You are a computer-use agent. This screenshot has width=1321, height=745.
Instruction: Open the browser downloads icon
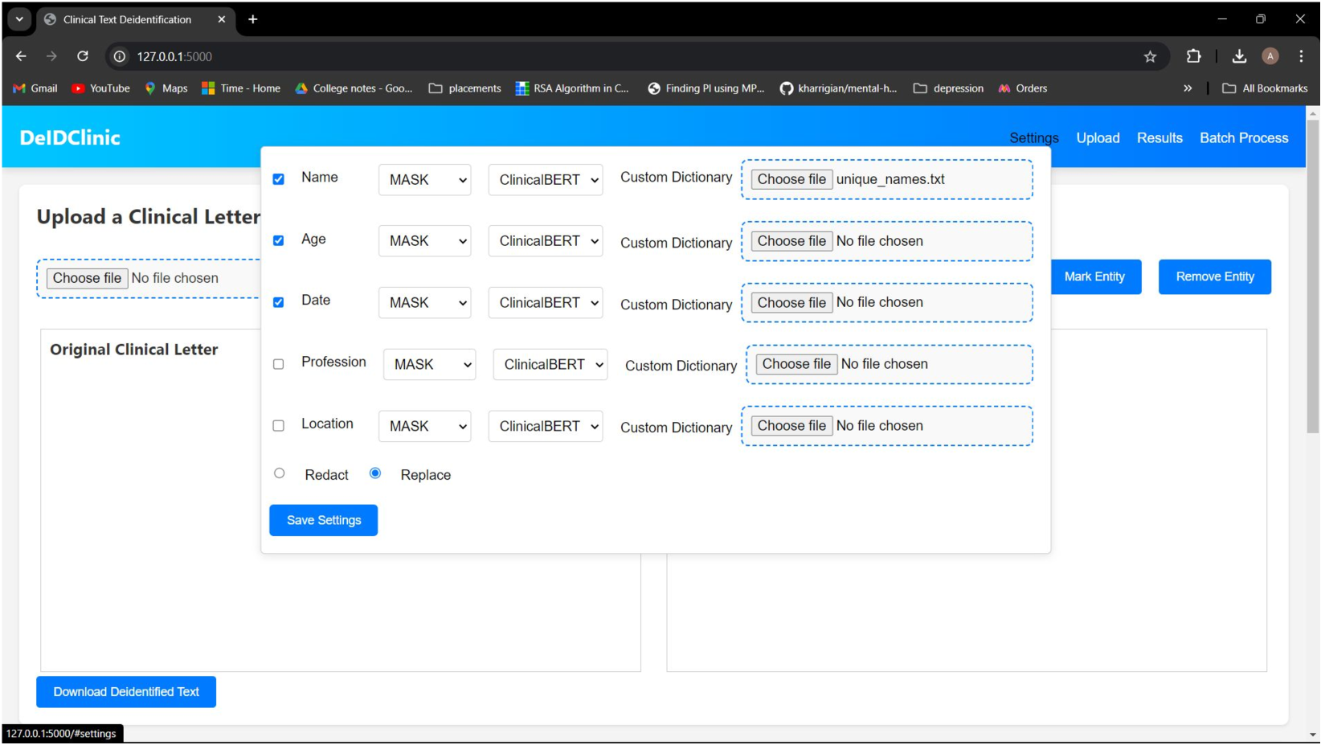[1238, 56]
